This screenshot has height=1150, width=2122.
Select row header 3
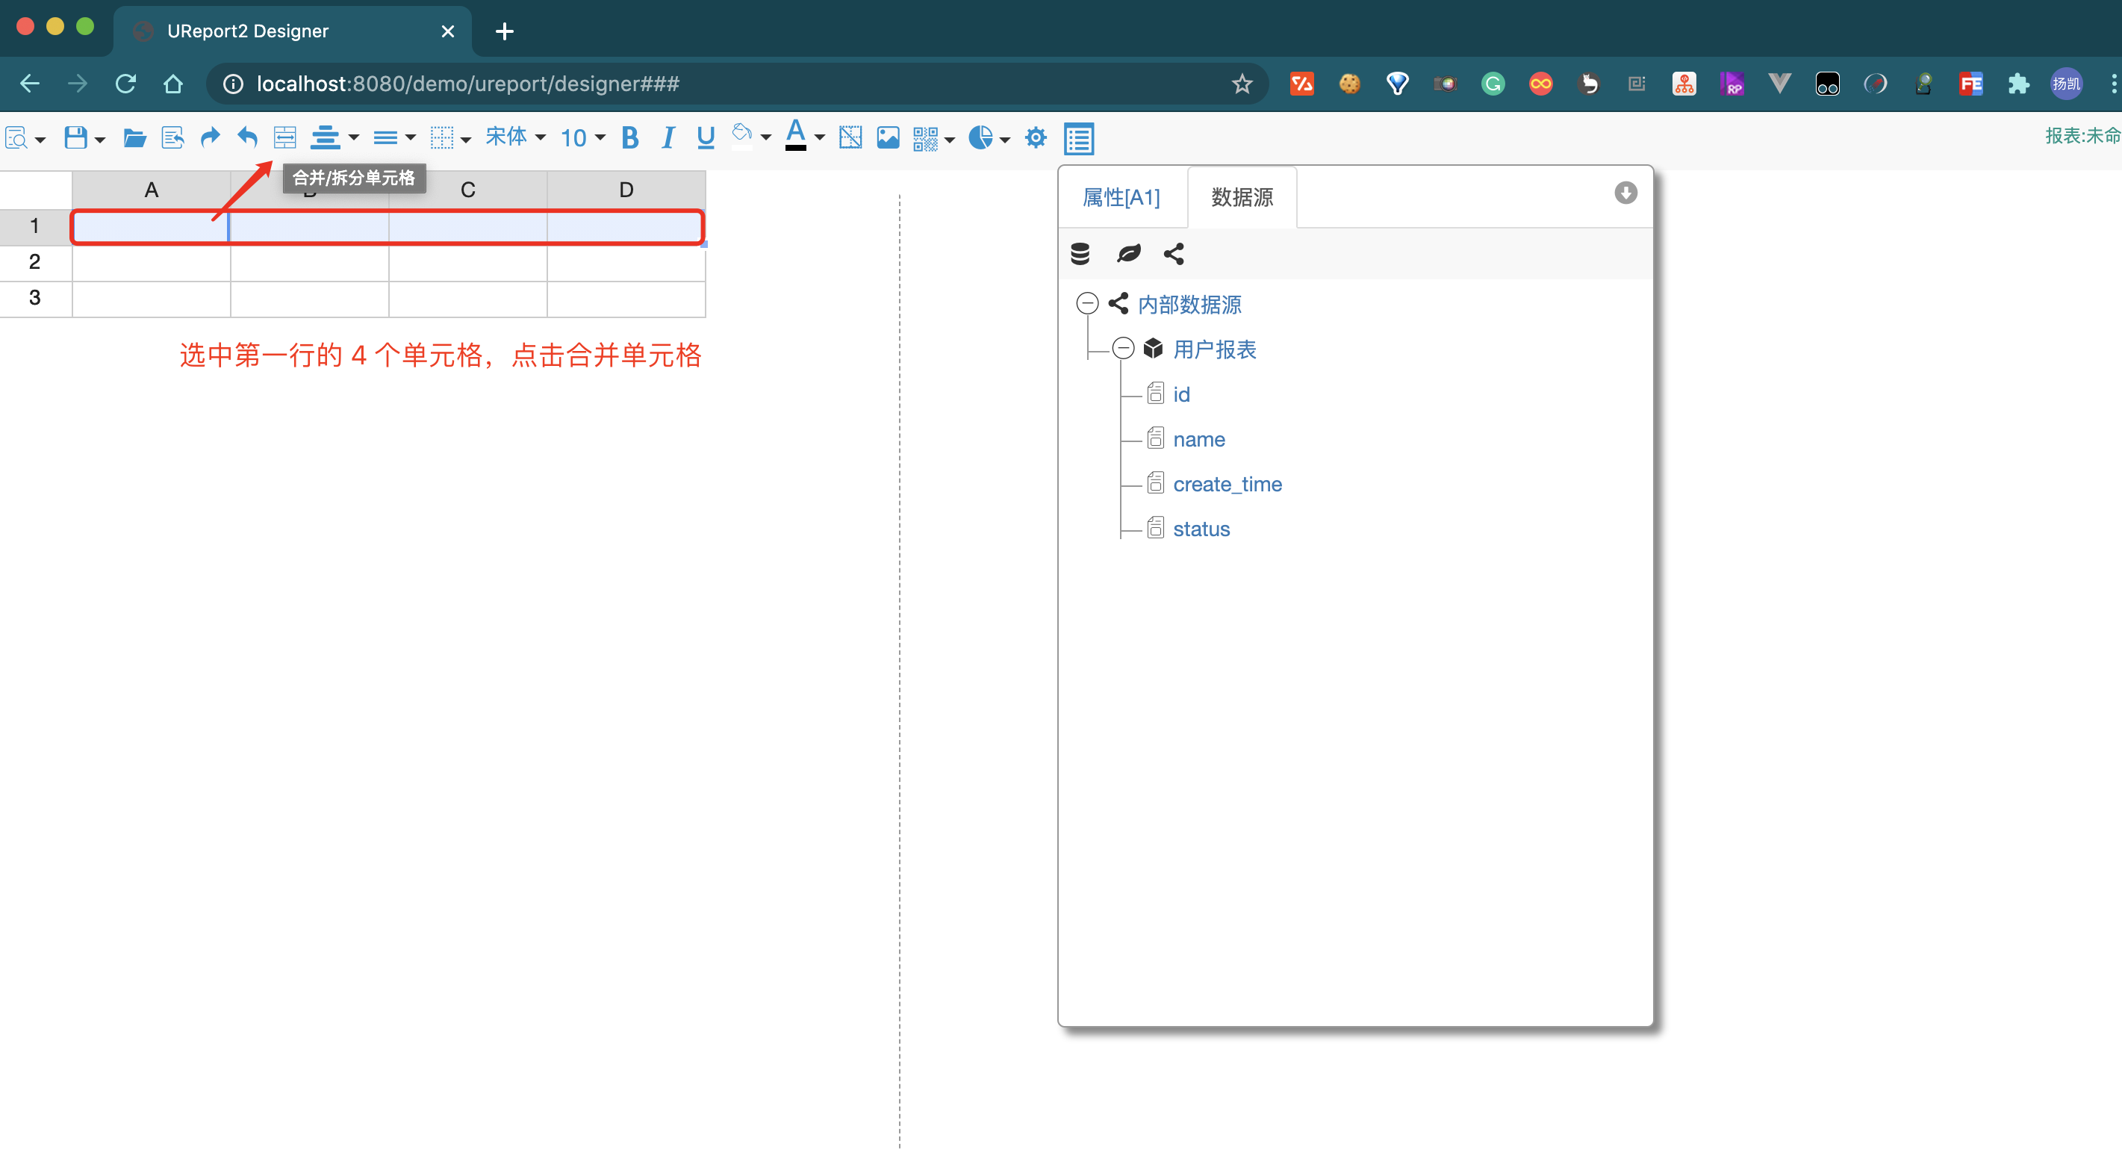[35, 299]
